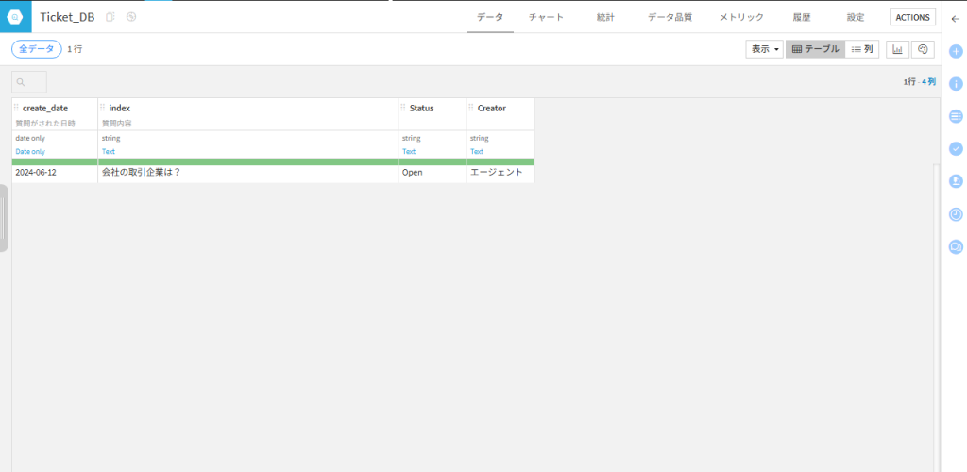Open the Status column header menu

coord(421,109)
